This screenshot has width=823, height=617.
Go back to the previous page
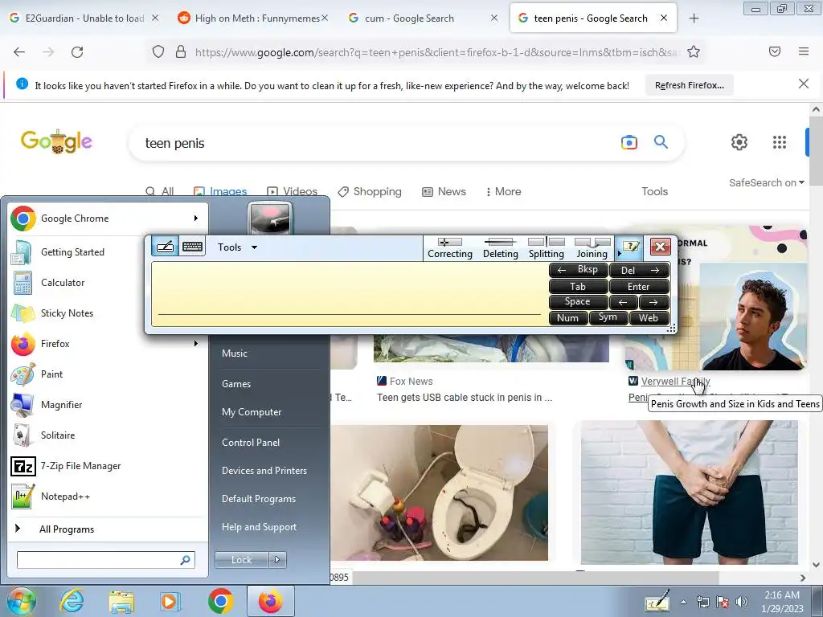point(19,51)
